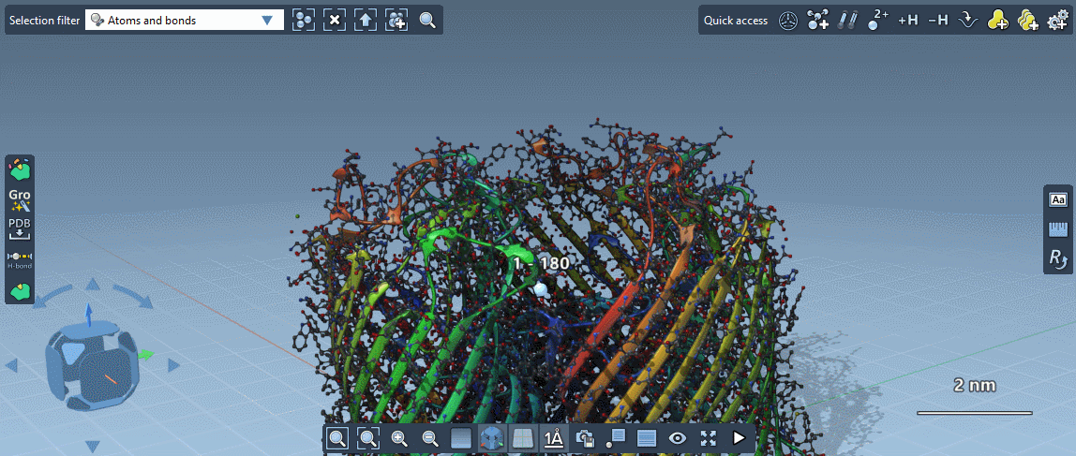Screen dimensions: 1076x456
Task: Click the PDB download icon
Action: click(20, 228)
